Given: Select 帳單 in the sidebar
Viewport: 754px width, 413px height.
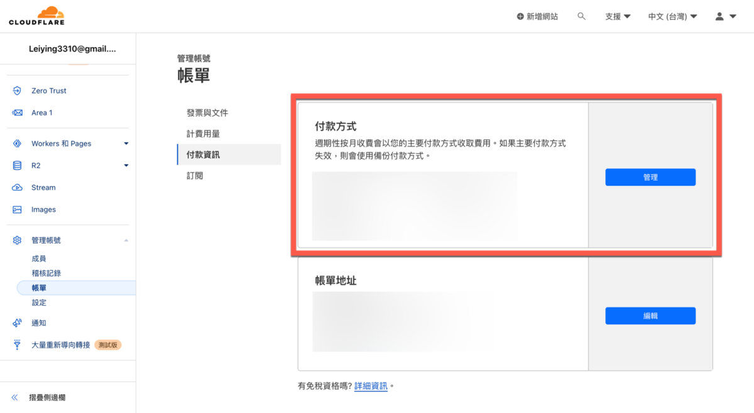Looking at the screenshot, I should pyautogui.click(x=76, y=288).
